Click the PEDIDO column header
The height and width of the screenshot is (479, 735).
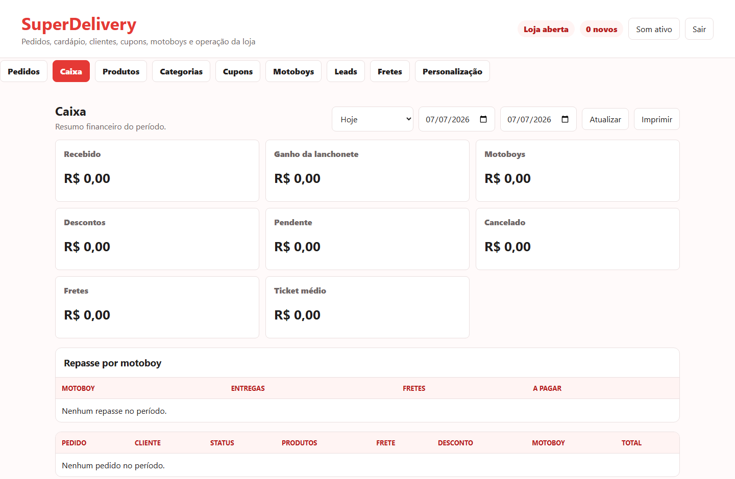(x=74, y=443)
